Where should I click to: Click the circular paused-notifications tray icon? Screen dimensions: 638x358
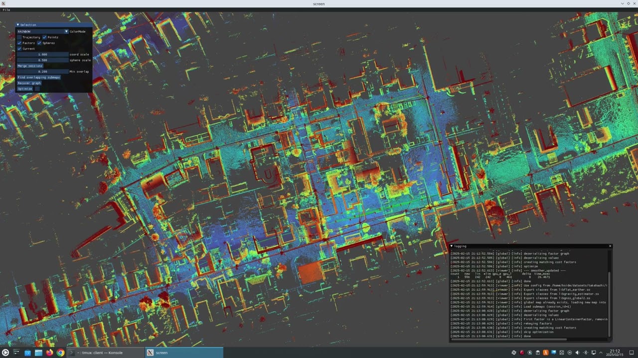point(570,353)
